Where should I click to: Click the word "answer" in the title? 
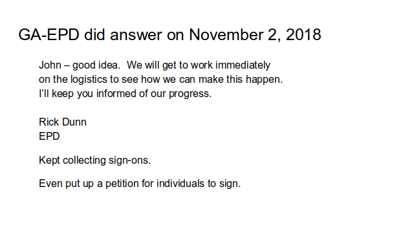pos(136,35)
